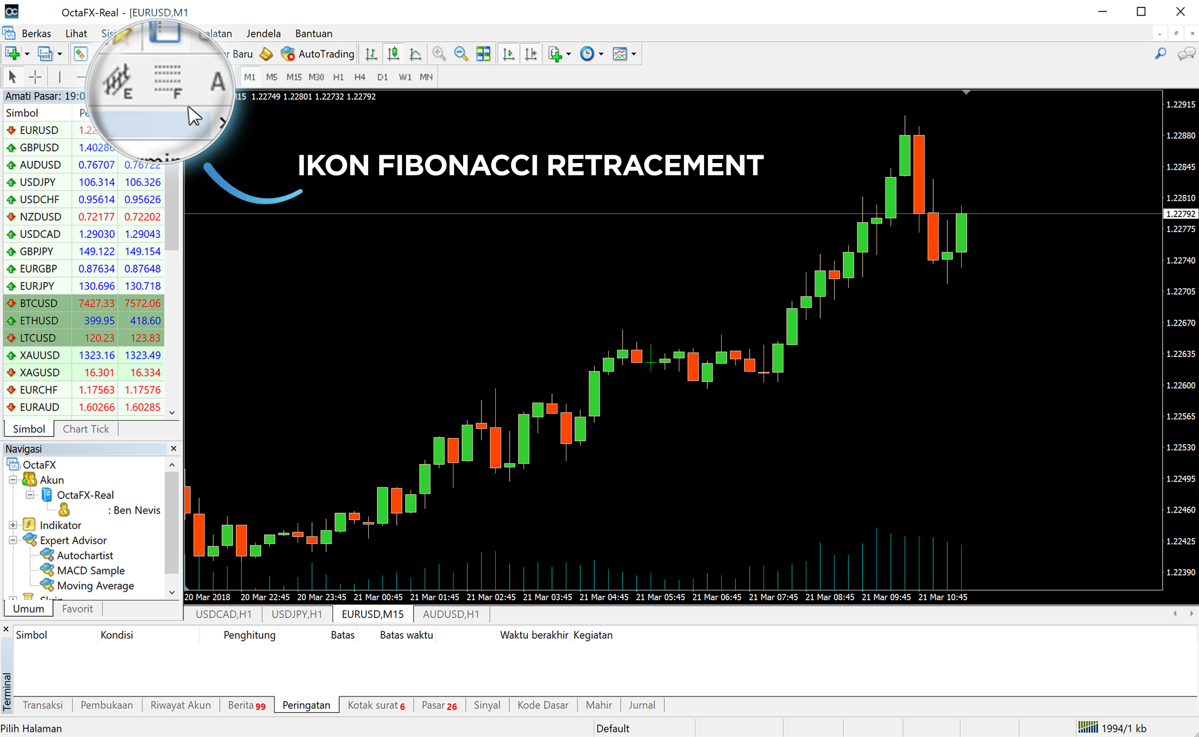1199x737 pixels.
Task: Select the Crosshair tool
Action: tap(35, 76)
